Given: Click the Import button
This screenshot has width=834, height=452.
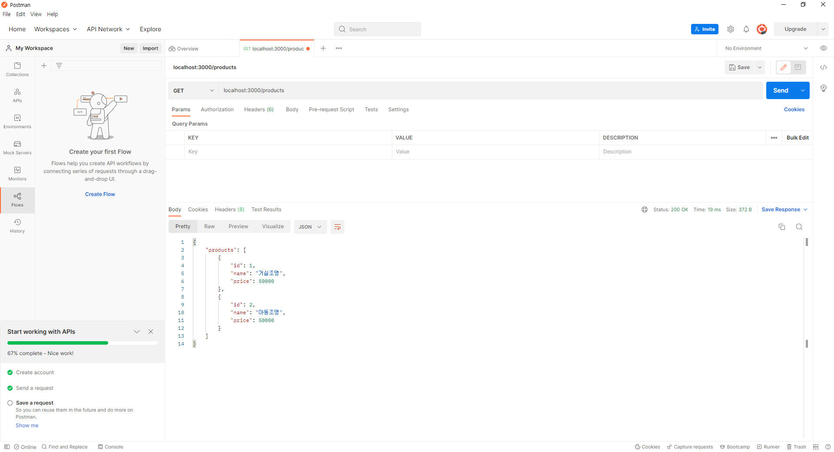Looking at the screenshot, I should pos(150,48).
